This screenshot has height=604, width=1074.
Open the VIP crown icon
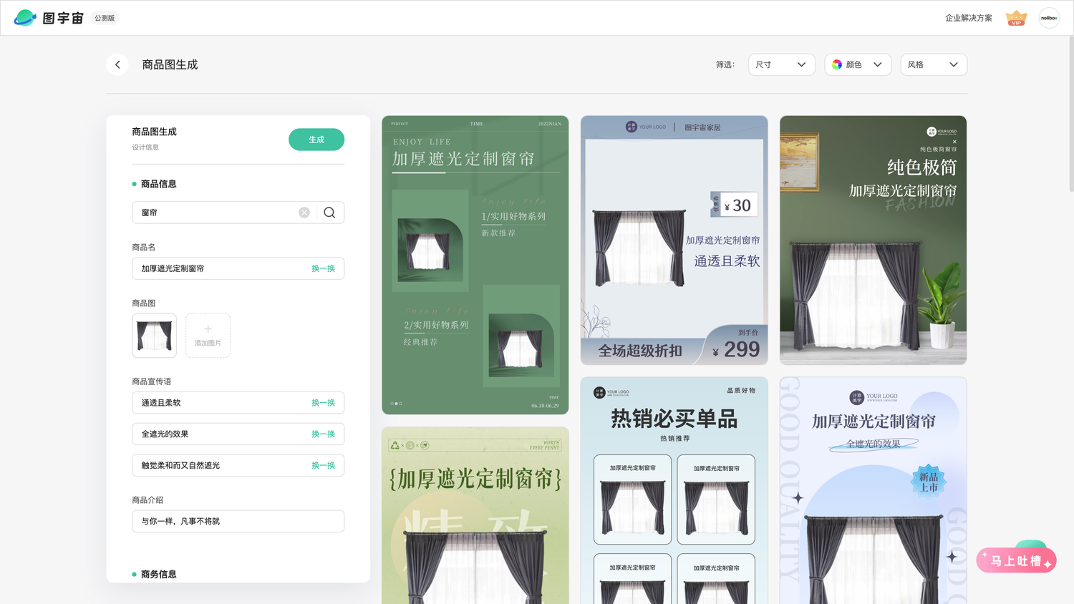pyautogui.click(x=1016, y=18)
